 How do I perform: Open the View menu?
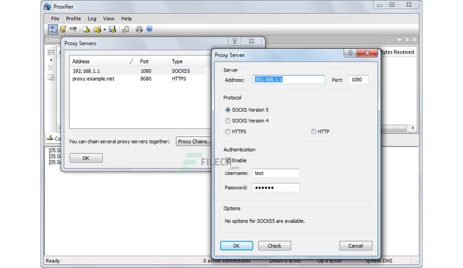[109, 19]
